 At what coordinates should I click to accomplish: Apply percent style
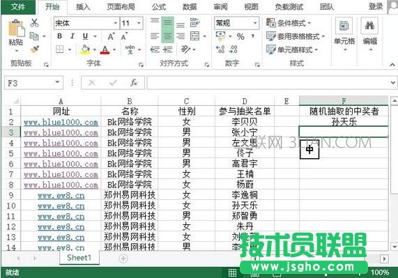pyautogui.click(x=240, y=36)
